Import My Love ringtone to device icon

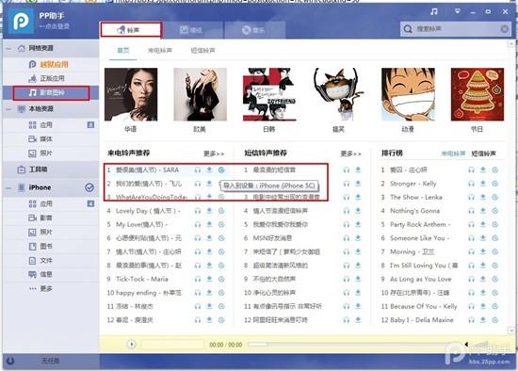pos(221,225)
